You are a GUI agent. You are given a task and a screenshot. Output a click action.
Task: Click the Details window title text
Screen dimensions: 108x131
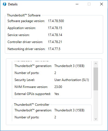click(x=13, y=4)
